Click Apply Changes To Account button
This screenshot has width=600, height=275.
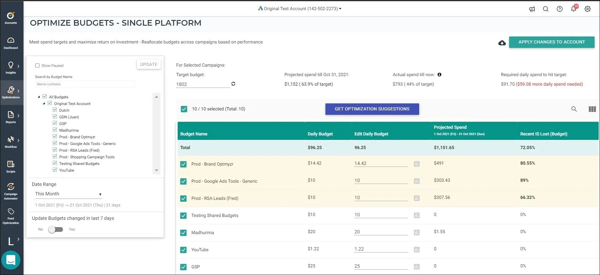(552, 42)
